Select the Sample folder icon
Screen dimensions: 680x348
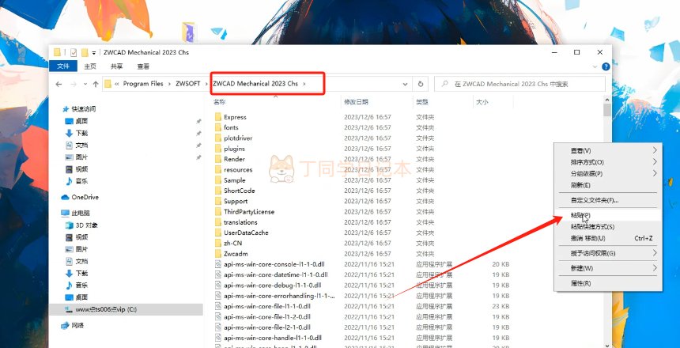click(x=218, y=180)
